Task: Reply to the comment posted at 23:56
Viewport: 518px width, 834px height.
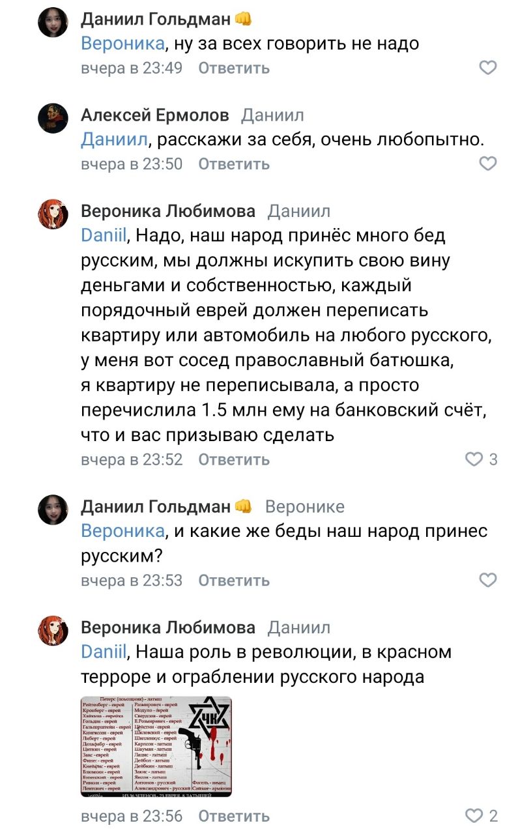Action: (x=233, y=816)
